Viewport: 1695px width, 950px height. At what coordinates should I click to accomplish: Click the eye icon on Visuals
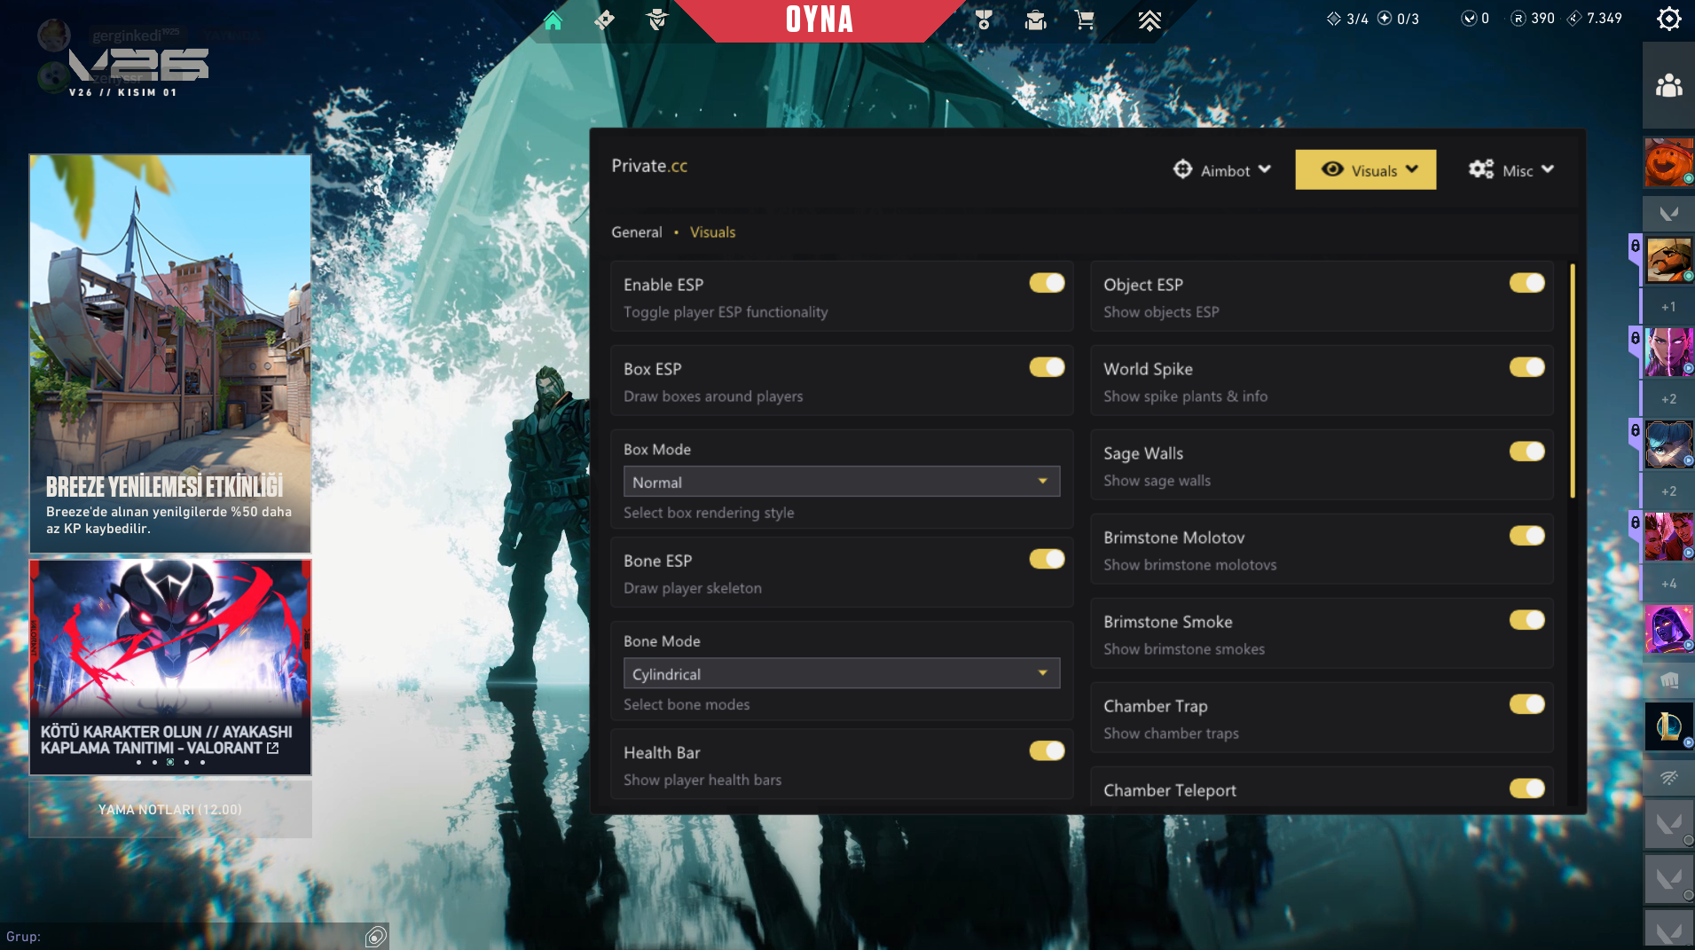1332,169
